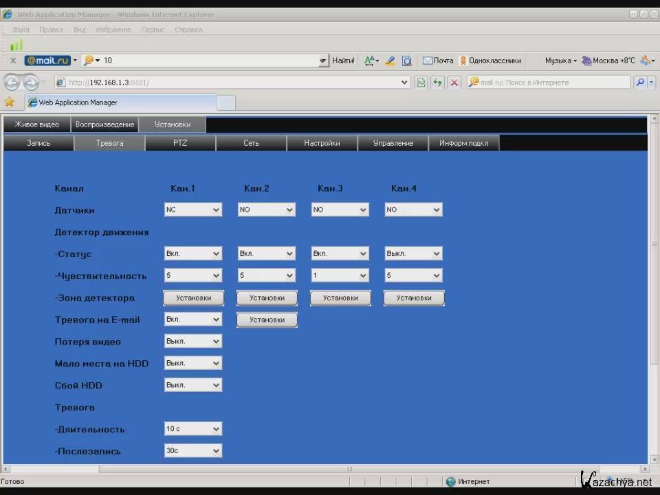Viewport: 660px width, 495px height.
Task: Click the Refresh page icon
Action: 438,82
